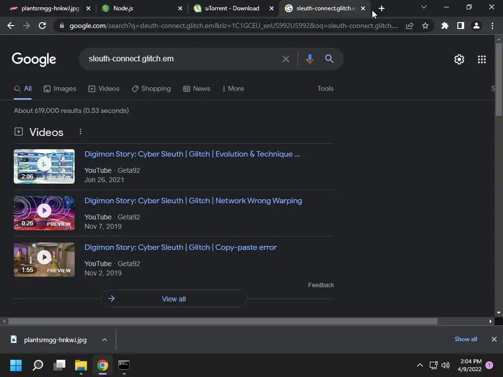Screen dimensions: 503x377
Task: Open the taskbar clock showing 2:04 PM
Action: click(x=470, y=365)
